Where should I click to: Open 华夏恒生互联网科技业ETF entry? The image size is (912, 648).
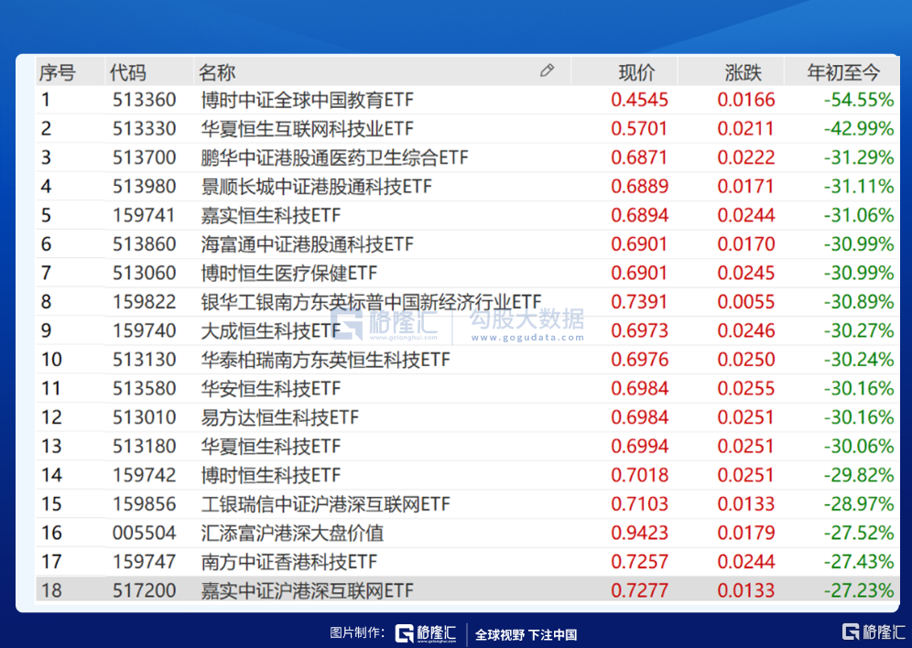tap(307, 129)
